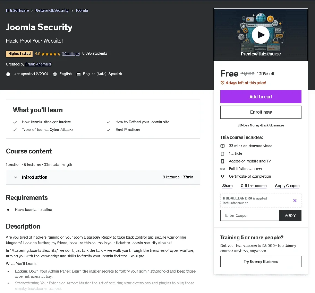Screen dimensions: 315x293
Task: Click the on-demand video icon
Action: coord(222,146)
